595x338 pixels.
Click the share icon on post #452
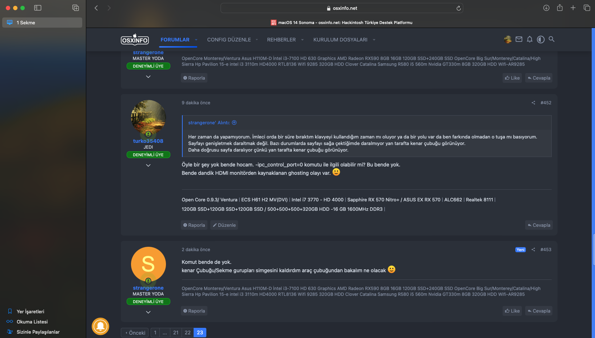click(533, 103)
